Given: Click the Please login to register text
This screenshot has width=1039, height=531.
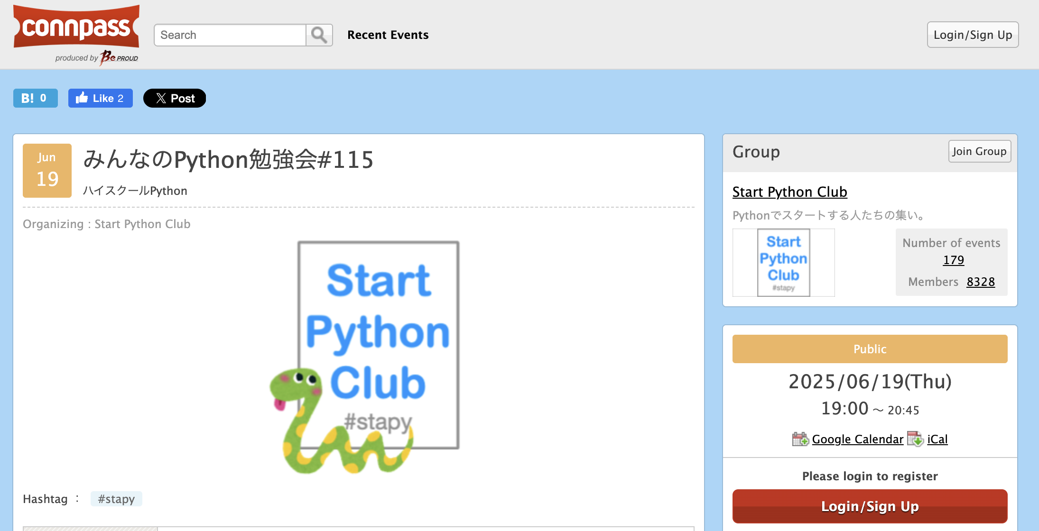Looking at the screenshot, I should [870, 476].
